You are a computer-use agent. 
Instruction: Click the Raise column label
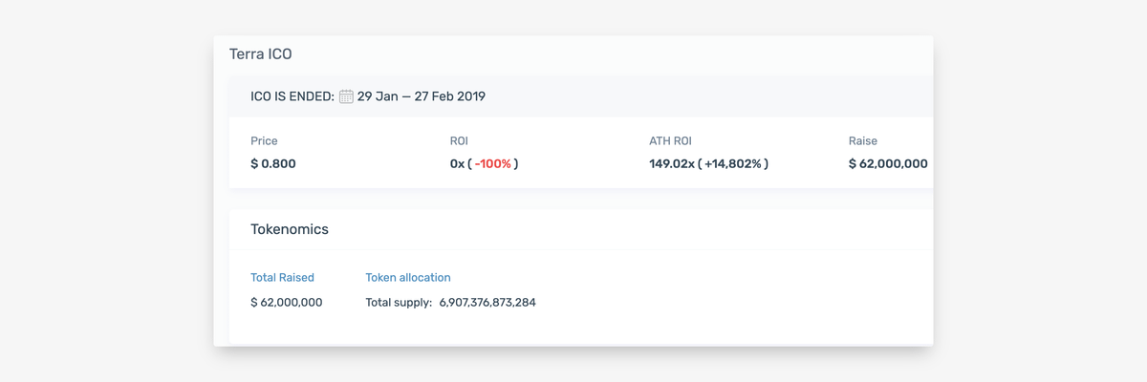(x=863, y=141)
